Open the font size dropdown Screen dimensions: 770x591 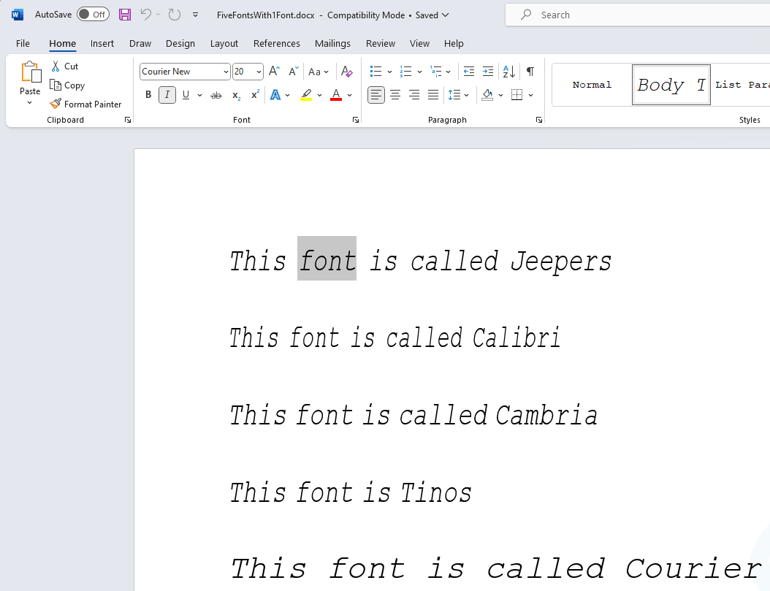(258, 72)
